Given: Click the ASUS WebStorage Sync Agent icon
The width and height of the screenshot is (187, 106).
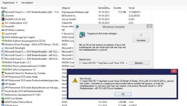Looking at the screenshot, I should pos(3,37).
